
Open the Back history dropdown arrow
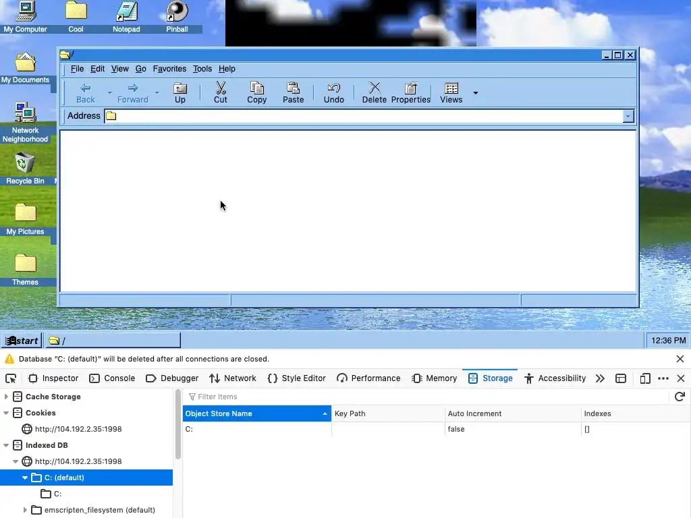click(x=110, y=93)
